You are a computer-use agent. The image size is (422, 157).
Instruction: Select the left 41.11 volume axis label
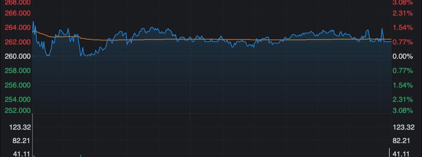[22, 154]
